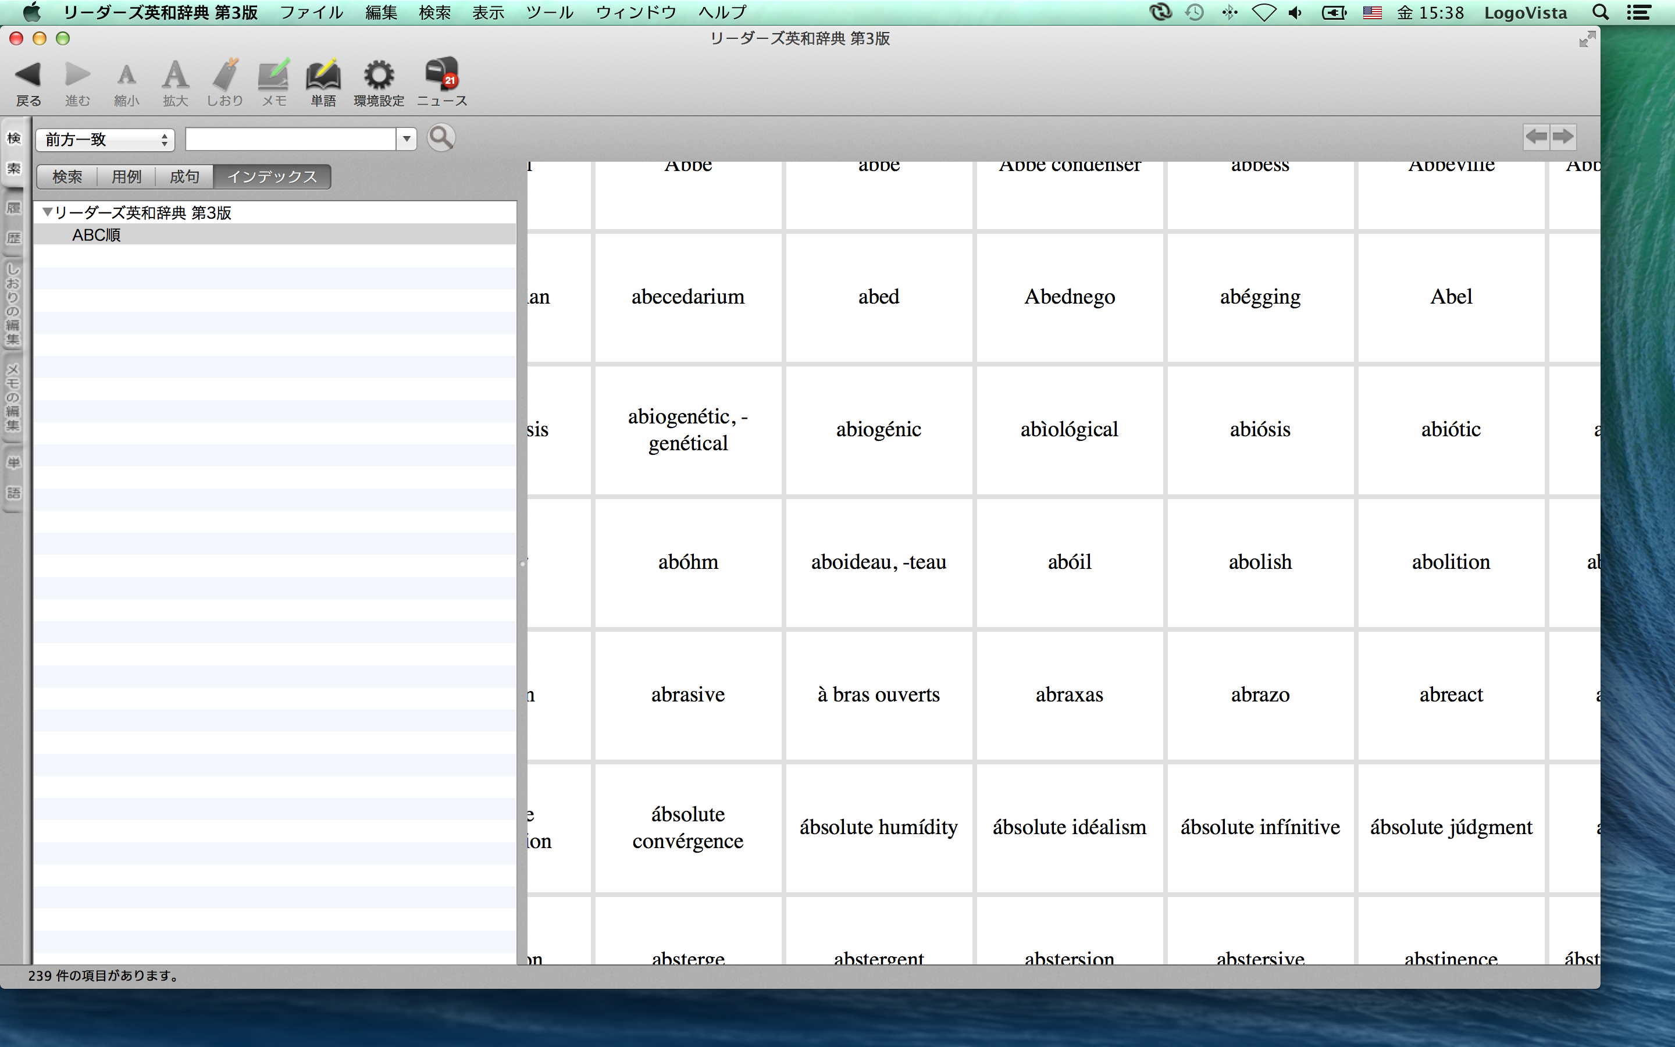Open 環境設定 gear preferences
This screenshot has width=1675, height=1047.
(379, 75)
